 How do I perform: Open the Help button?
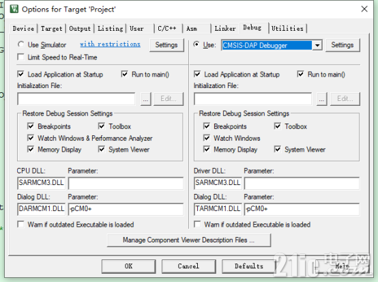pyautogui.click(x=342, y=266)
